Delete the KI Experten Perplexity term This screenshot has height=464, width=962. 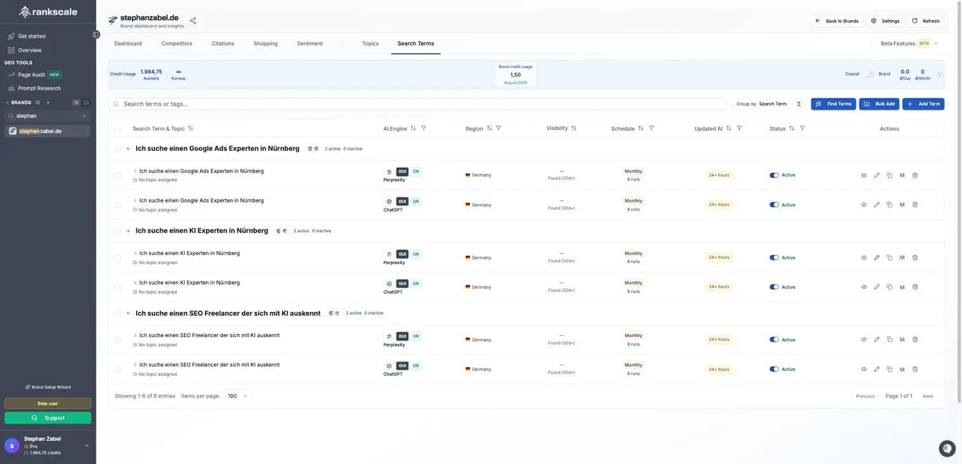(x=915, y=258)
